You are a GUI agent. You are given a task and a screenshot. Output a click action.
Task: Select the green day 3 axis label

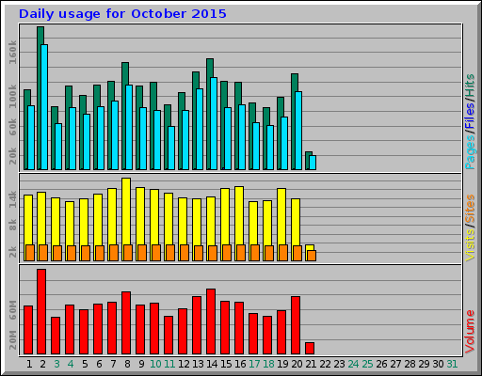pos(56,364)
